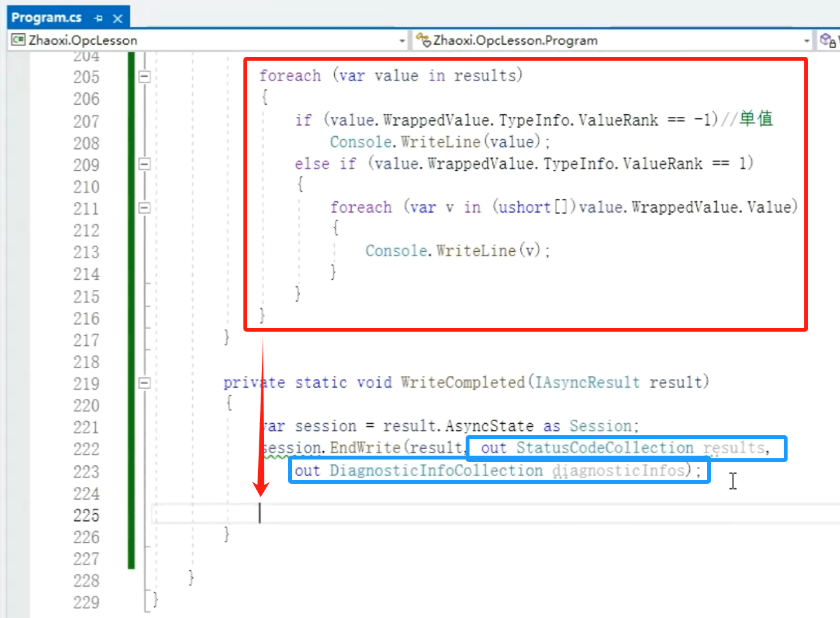Collapse the inner foreach at line 211

click(144, 208)
